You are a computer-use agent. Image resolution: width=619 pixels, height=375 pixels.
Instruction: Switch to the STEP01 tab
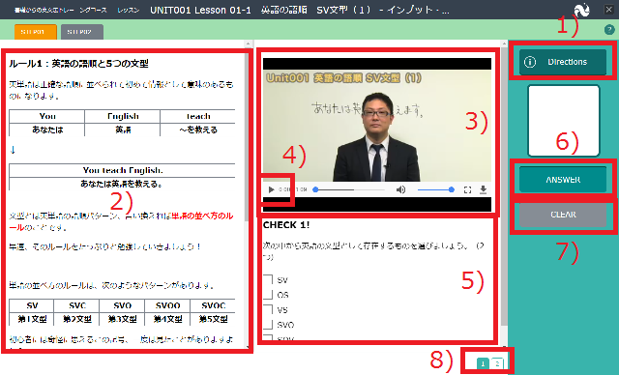(x=36, y=32)
